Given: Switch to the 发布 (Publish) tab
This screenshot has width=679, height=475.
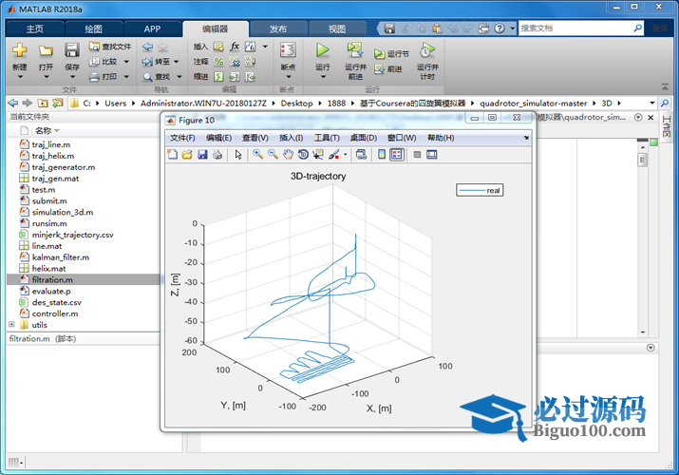Looking at the screenshot, I should point(278,29).
